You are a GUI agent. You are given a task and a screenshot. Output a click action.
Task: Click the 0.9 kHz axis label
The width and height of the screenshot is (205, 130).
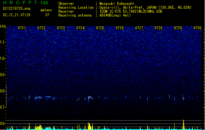click(3, 75)
